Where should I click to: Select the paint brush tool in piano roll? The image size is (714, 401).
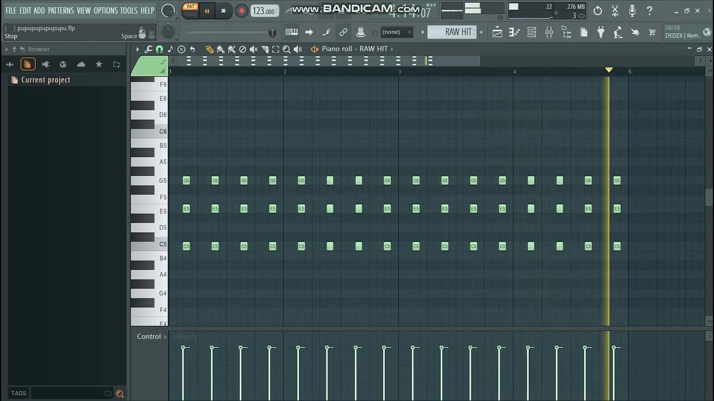point(220,49)
